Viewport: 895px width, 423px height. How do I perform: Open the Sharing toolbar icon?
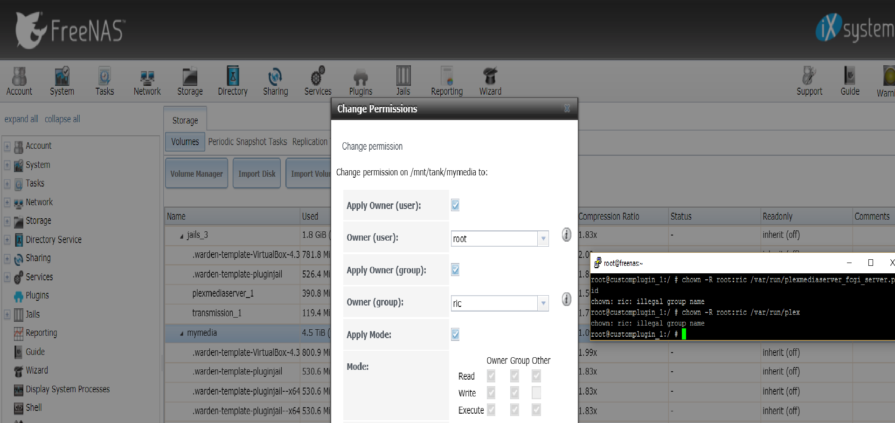[x=275, y=81]
